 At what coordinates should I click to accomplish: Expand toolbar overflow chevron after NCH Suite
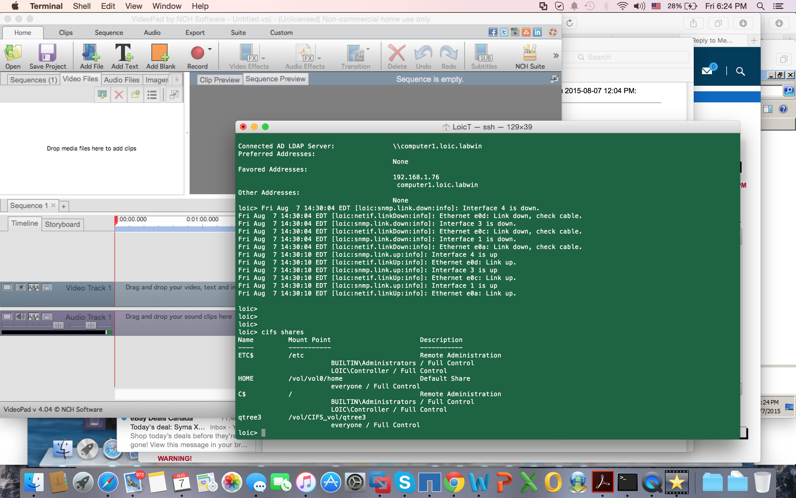pyautogui.click(x=556, y=55)
